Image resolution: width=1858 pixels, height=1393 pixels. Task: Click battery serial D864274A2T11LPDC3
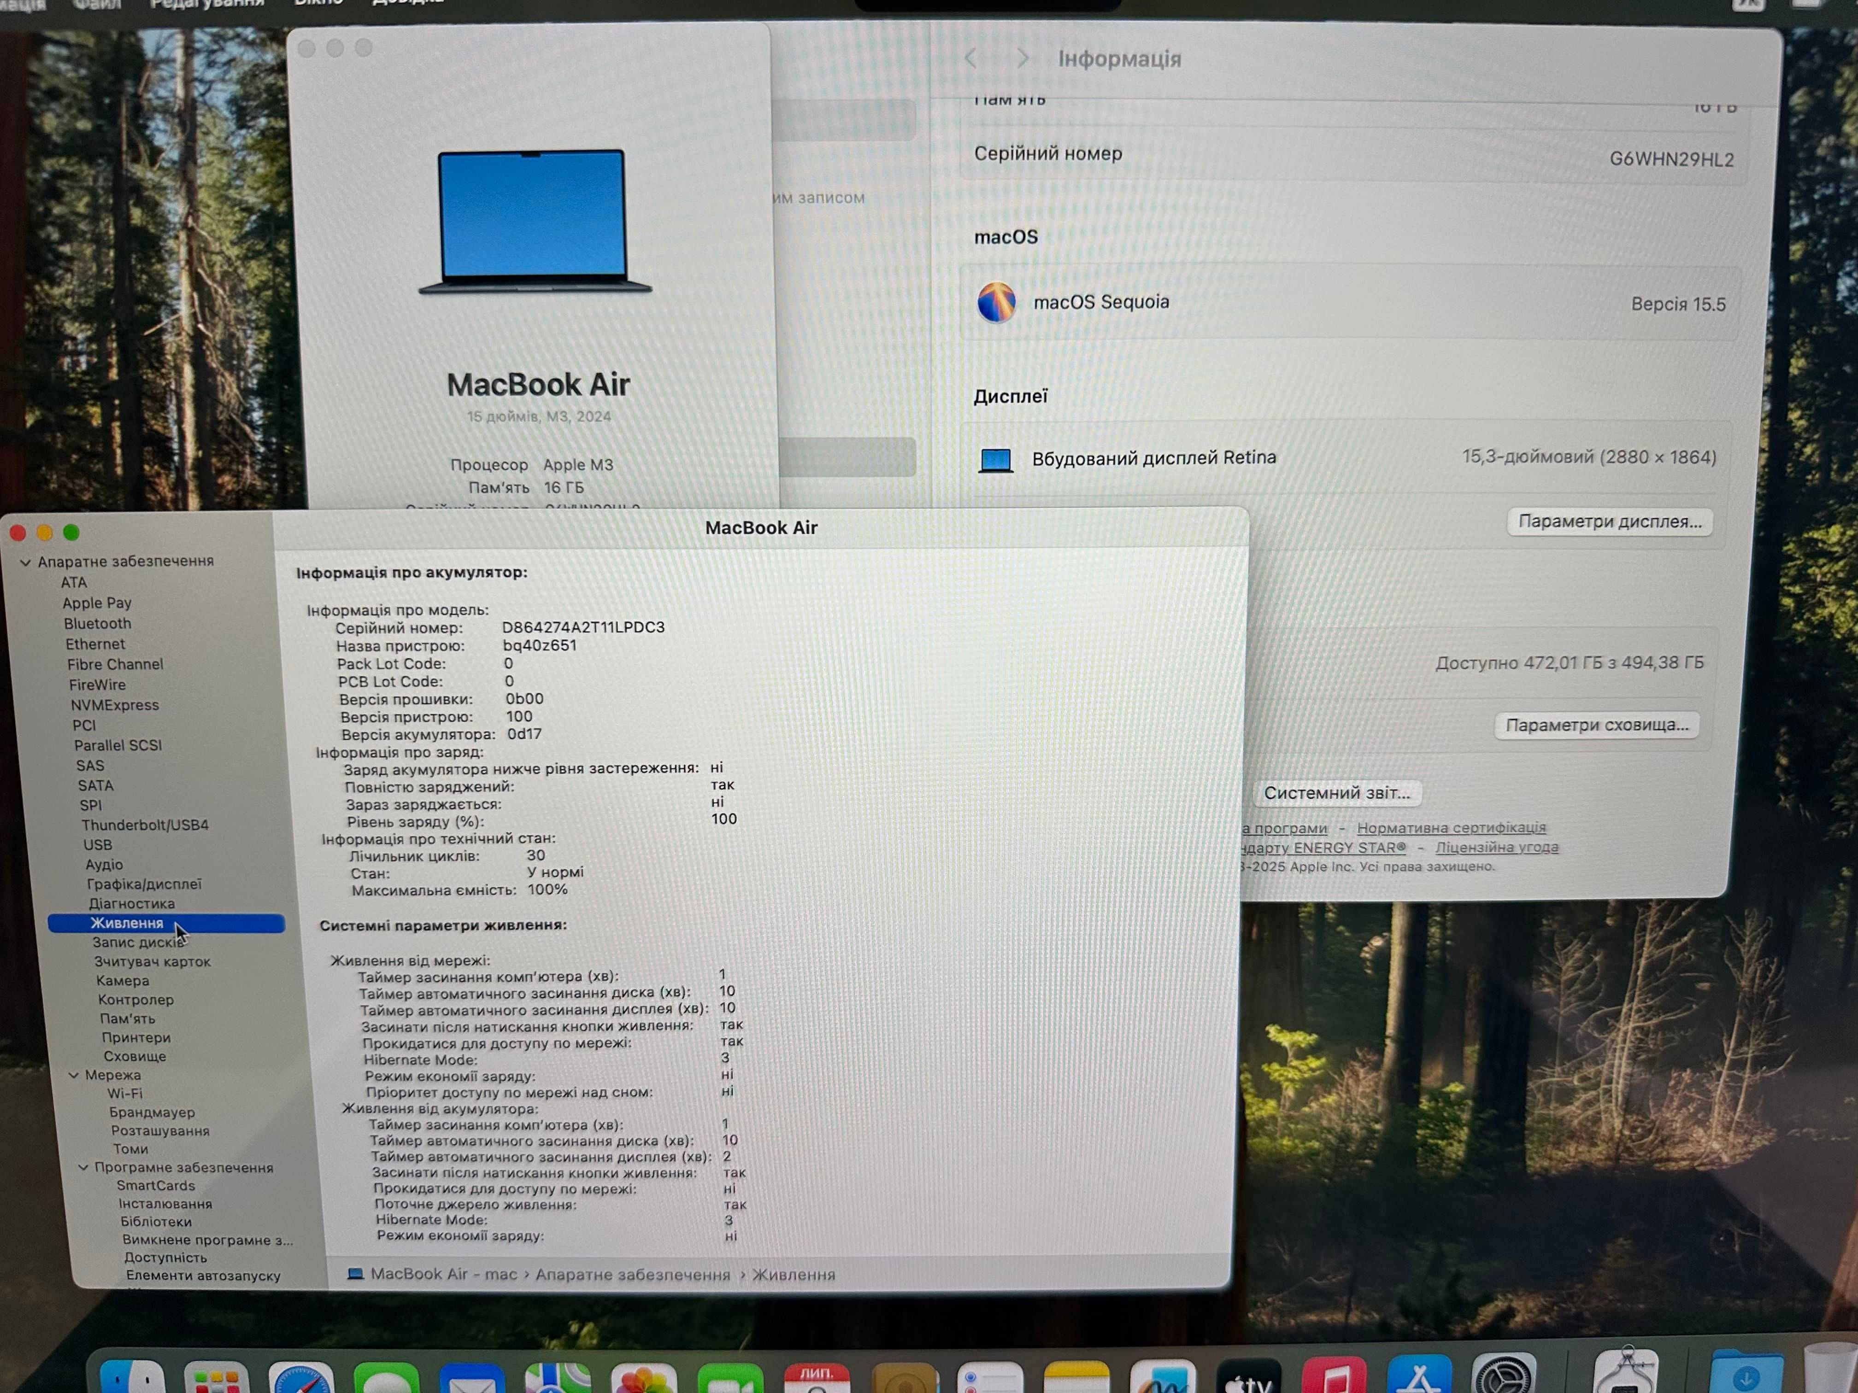pos(583,627)
